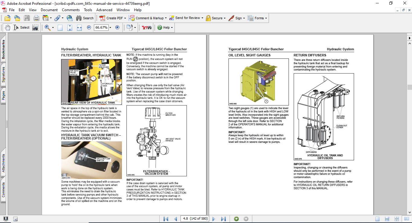The image size is (412, 223).
Task: Click hide toolbars icon in status bar
Action: point(15,219)
